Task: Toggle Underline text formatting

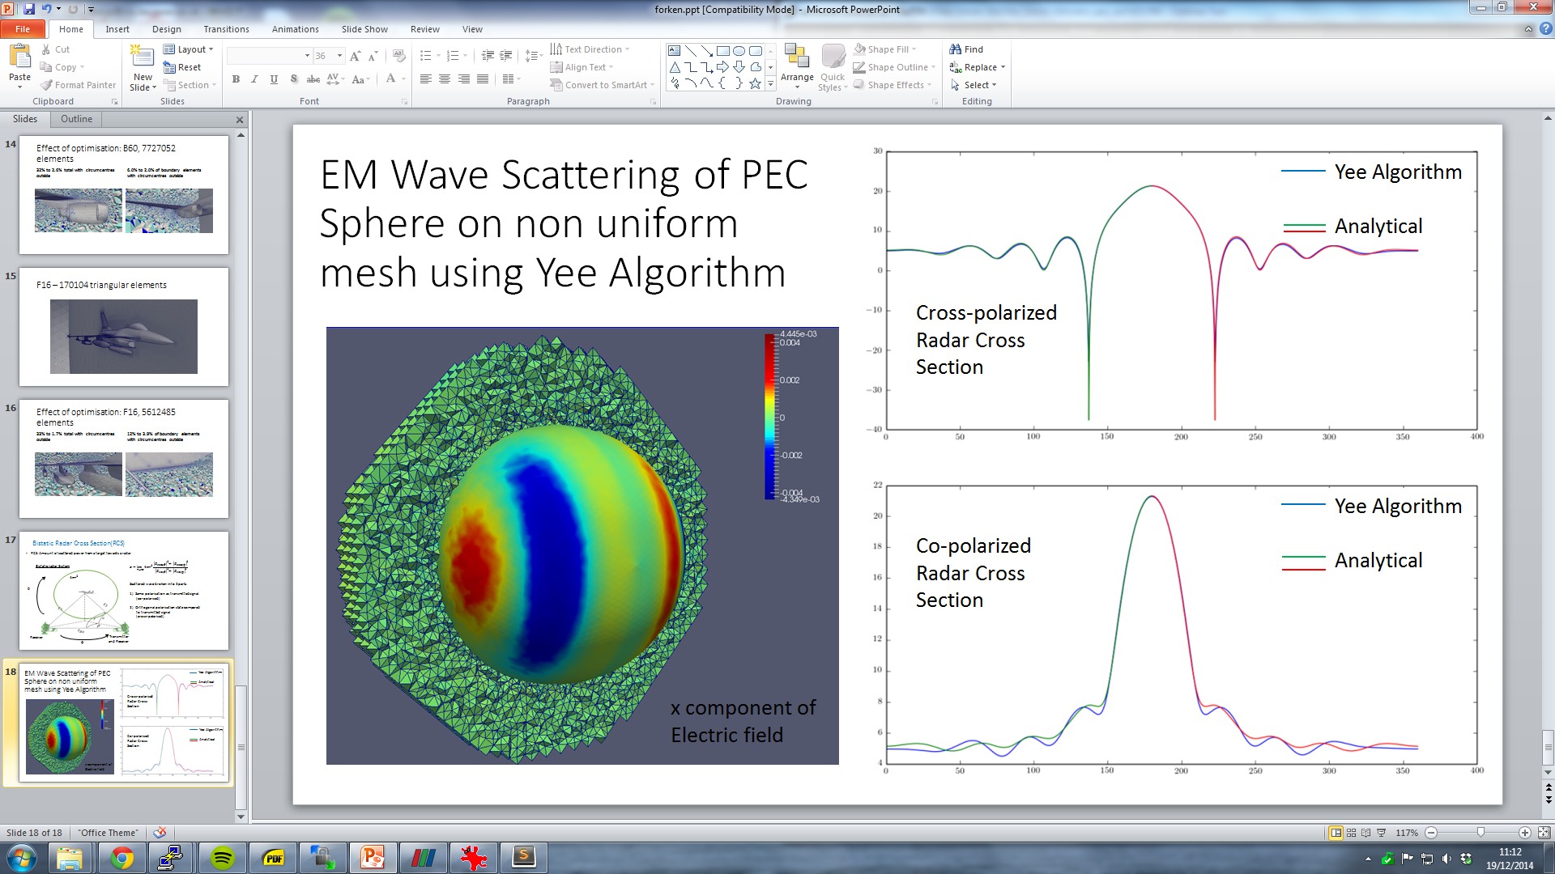Action: 274,79
